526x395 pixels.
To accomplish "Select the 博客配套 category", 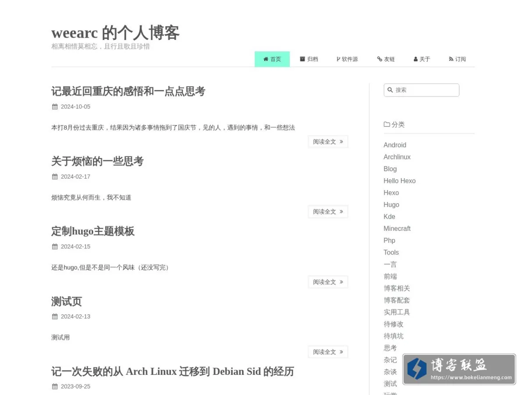I will (397, 300).
